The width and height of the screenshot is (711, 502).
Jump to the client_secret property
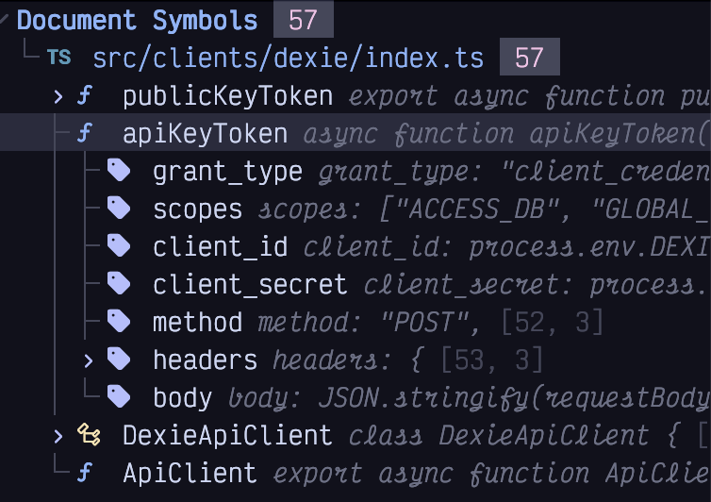pyautogui.click(x=250, y=285)
